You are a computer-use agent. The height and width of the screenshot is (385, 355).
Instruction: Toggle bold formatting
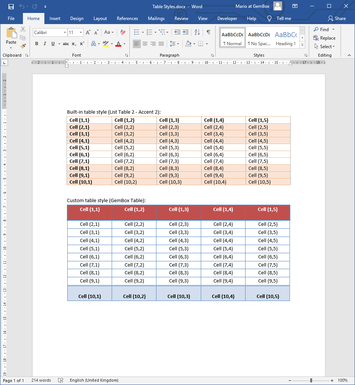[36, 44]
